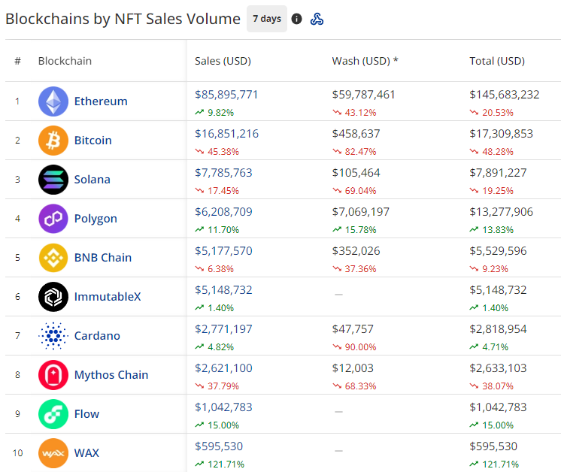Click WAX sales change 121.71% in Sales column
Viewport: 561px width, 472px height.
(x=220, y=464)
